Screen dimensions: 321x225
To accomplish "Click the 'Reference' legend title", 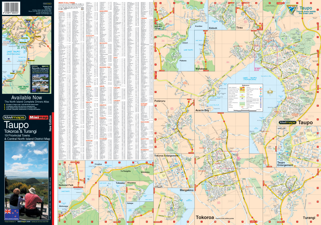I will pyautogui.click(x=246, y=85).
